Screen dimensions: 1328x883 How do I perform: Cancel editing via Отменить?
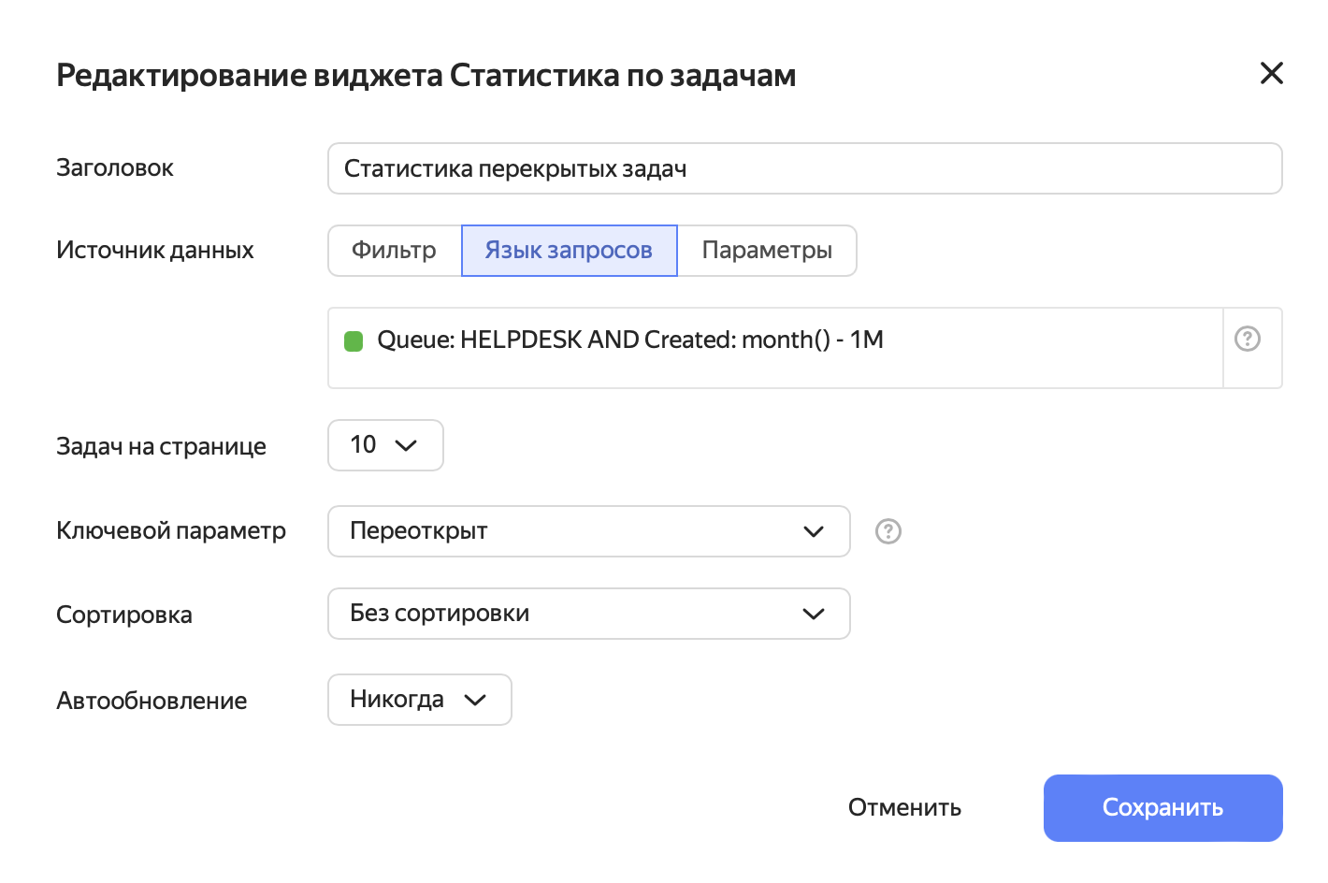(903, 807)
